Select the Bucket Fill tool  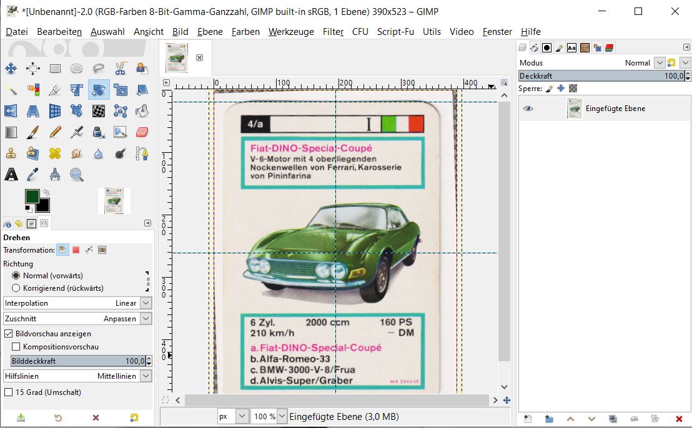142,111
